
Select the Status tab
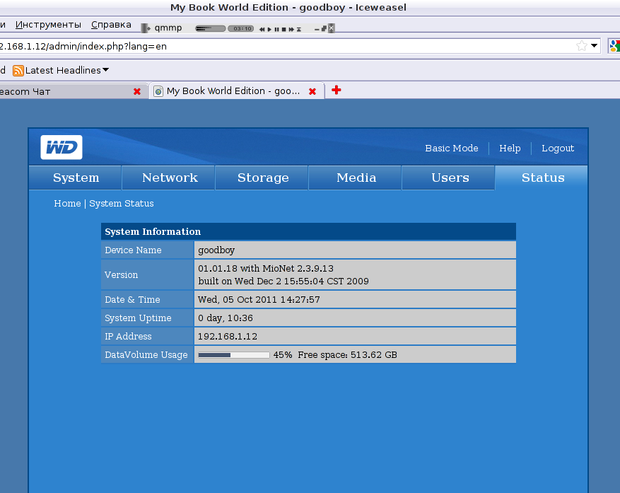(x=542, y=178)
